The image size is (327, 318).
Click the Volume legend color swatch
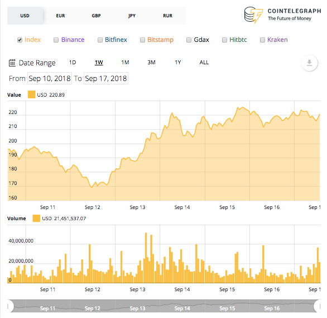(36, 219)
